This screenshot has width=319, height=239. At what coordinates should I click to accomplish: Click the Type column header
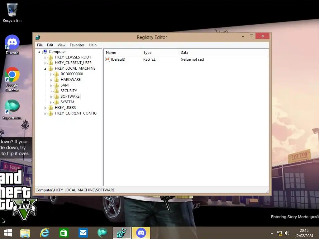coord(160,52)
